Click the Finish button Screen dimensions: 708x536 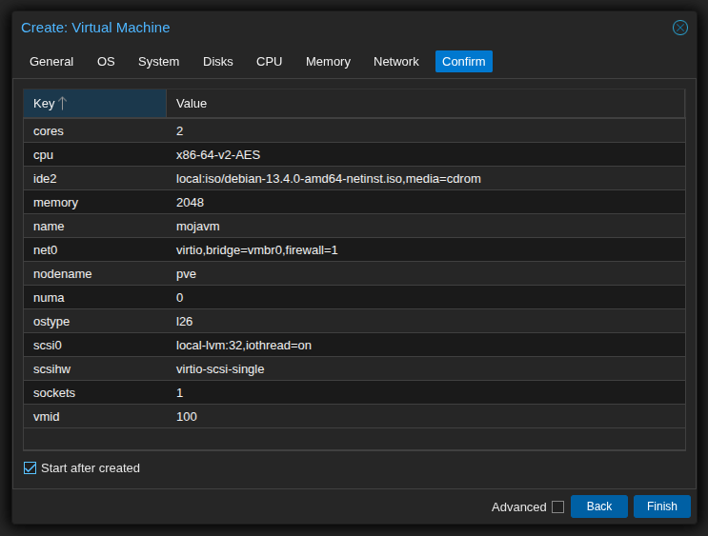click(661, 506)
